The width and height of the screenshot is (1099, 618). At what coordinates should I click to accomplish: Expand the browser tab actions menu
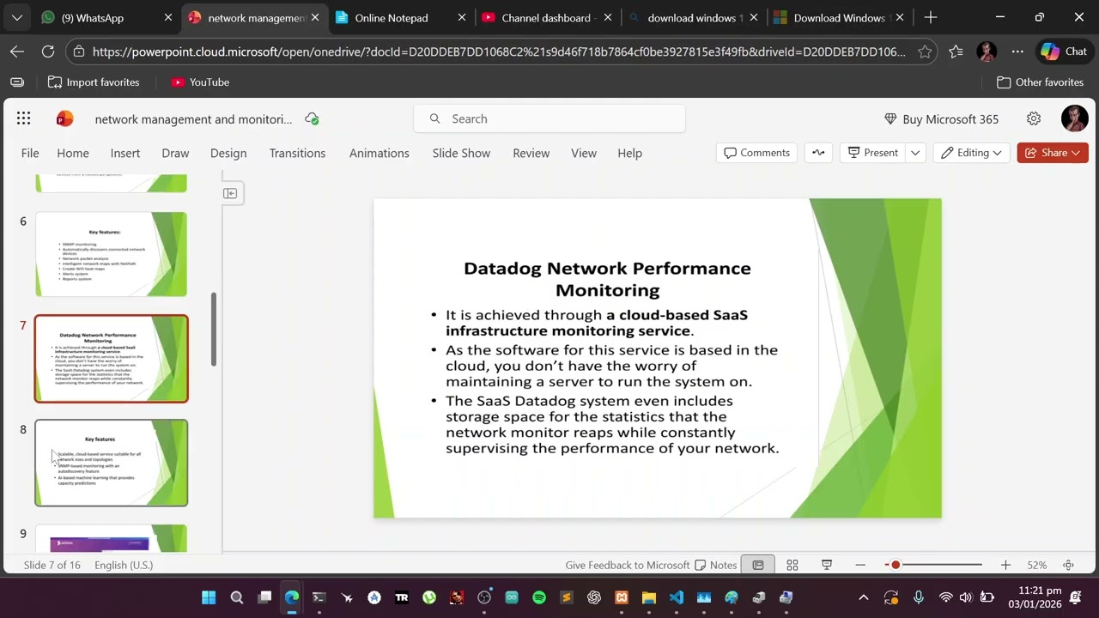point(17,17)
